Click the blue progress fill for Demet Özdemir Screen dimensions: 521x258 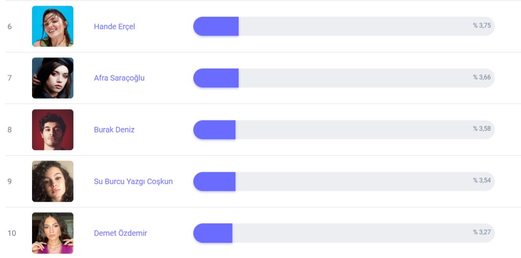[x=213, y=233]
